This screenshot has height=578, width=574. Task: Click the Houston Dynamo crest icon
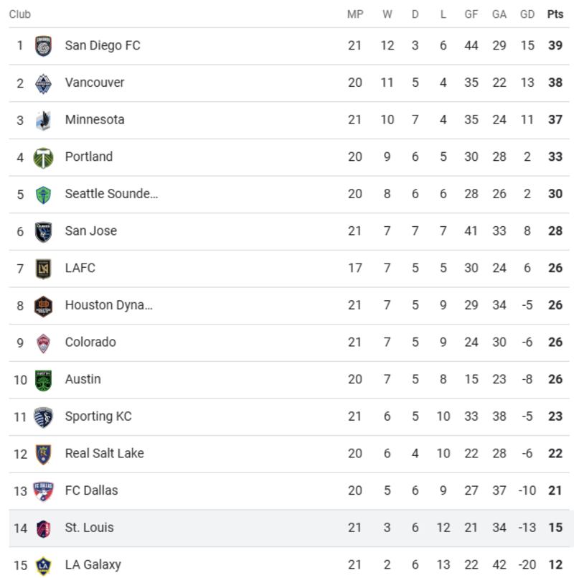[44, 306]
